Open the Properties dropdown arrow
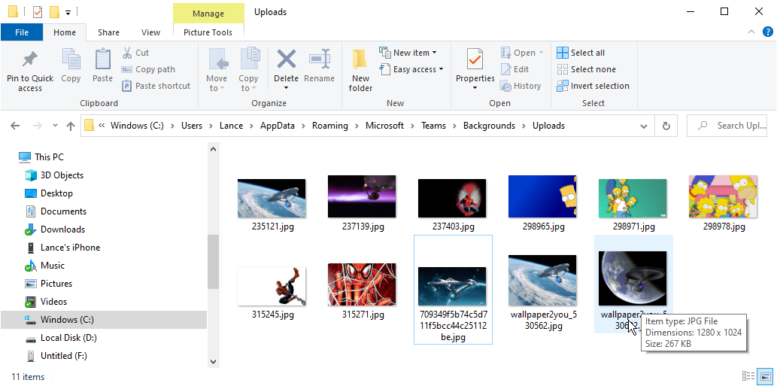 pos(475,88)
